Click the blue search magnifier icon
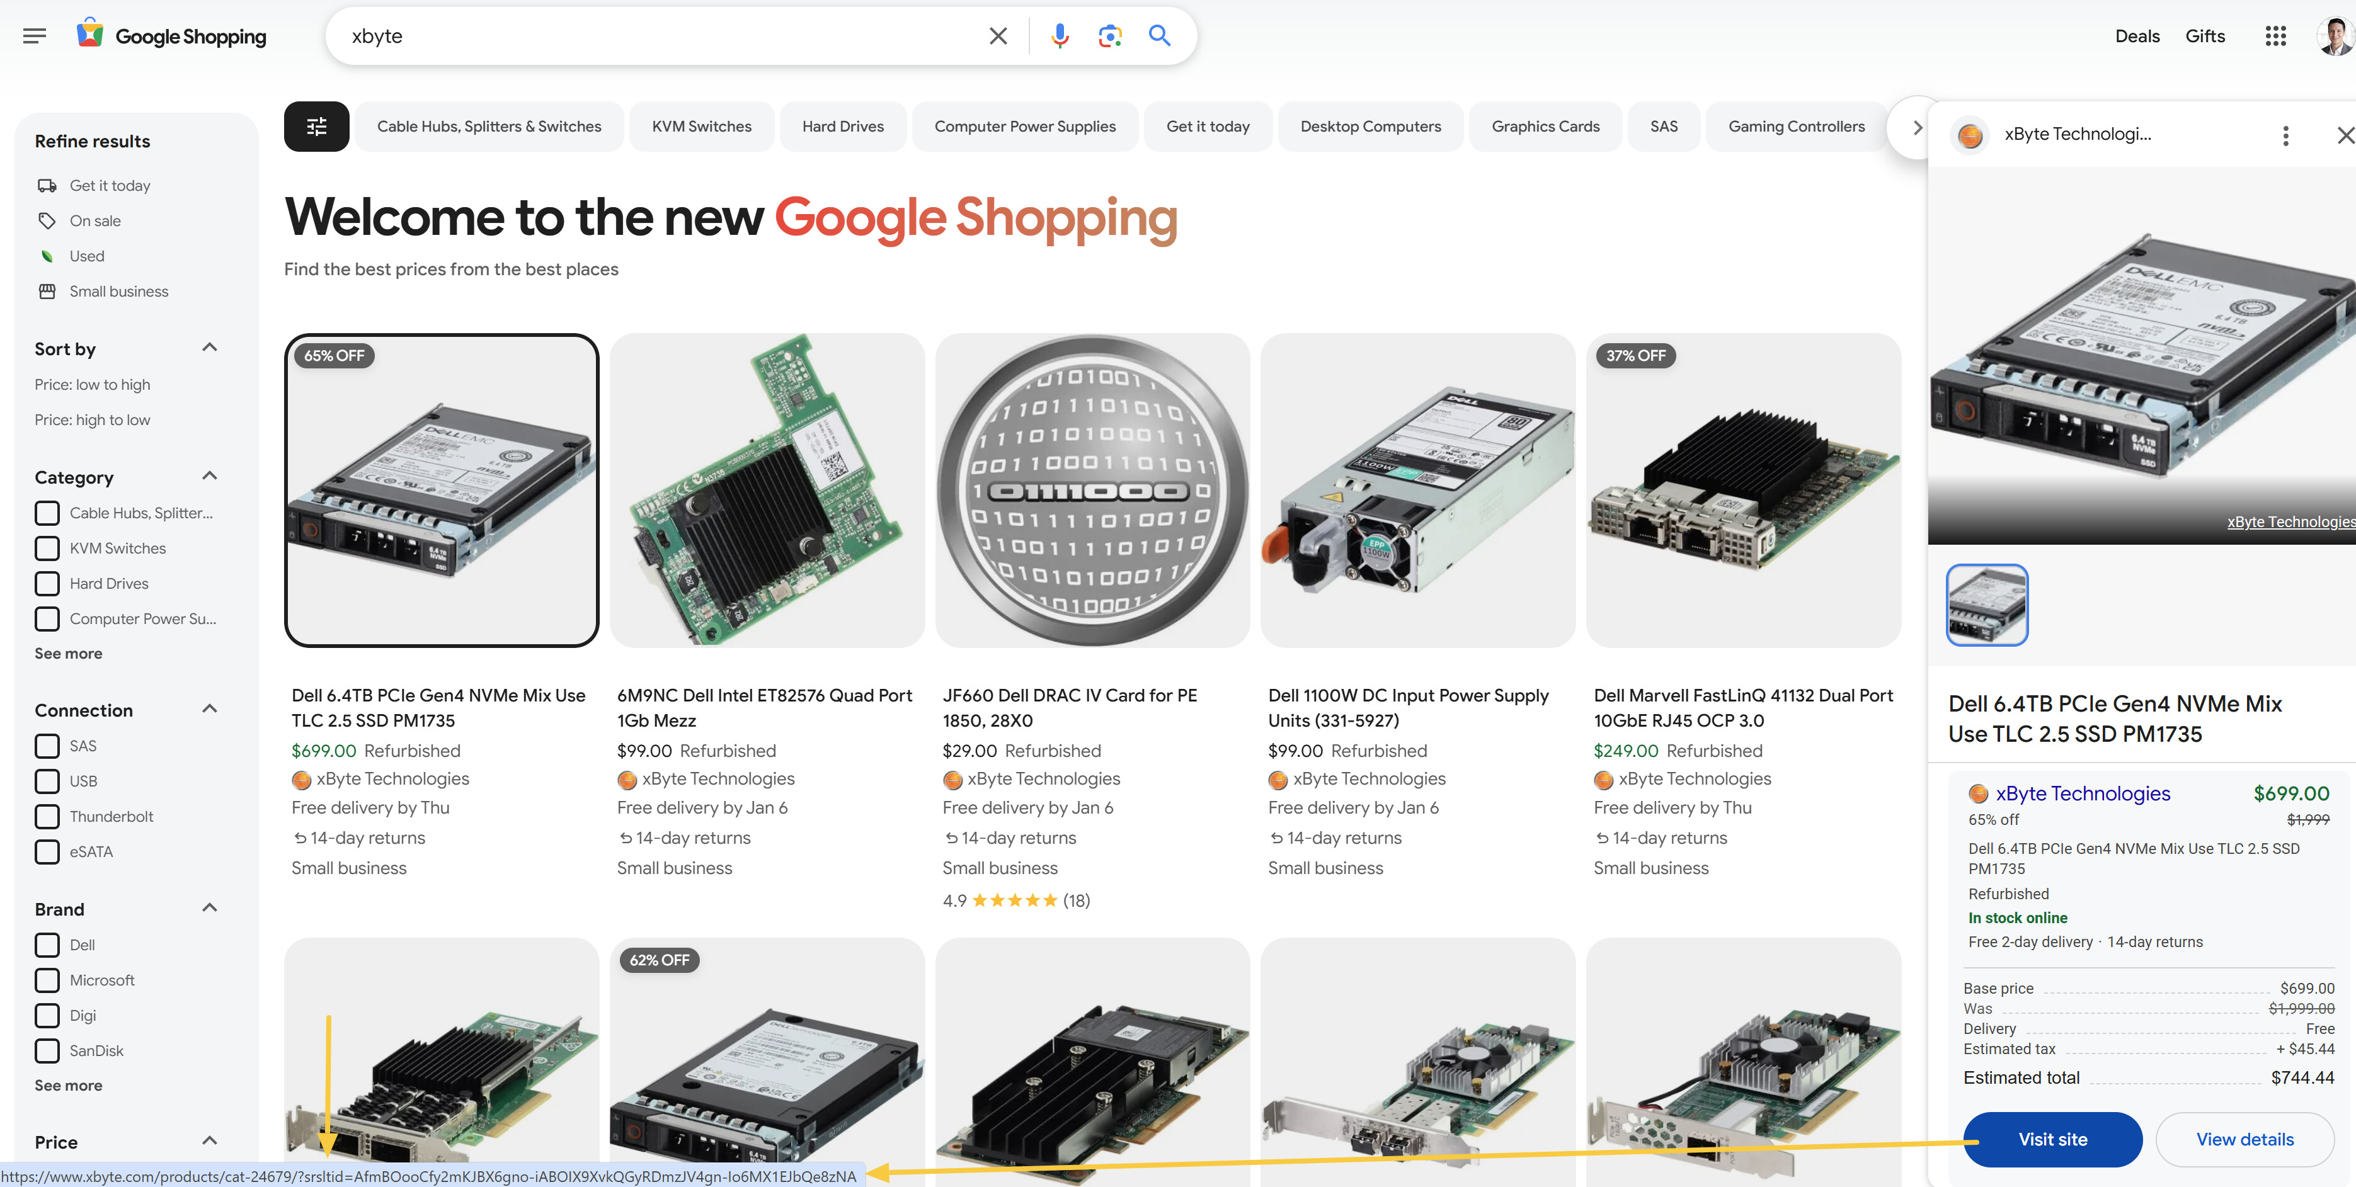Image resolution: width=2356 pixels, height=1187 pixels. [1159, 37]
